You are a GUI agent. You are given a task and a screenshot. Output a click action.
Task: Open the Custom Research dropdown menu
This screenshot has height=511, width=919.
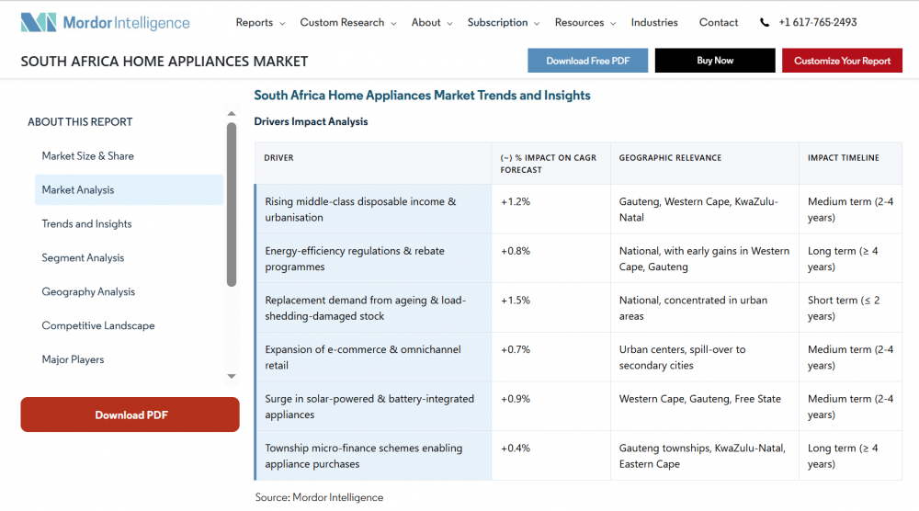347,23
